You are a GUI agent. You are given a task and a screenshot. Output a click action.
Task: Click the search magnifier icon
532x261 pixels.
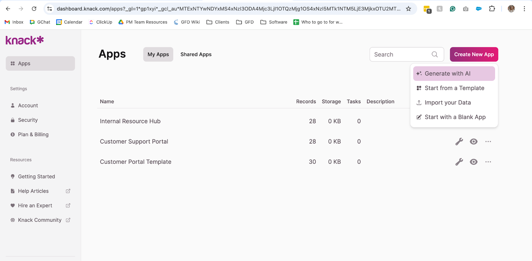tap(435, 54)
